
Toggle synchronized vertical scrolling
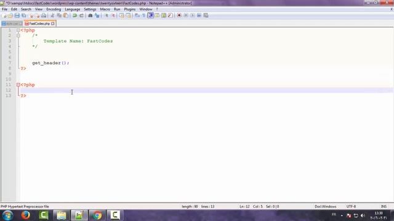122,15
